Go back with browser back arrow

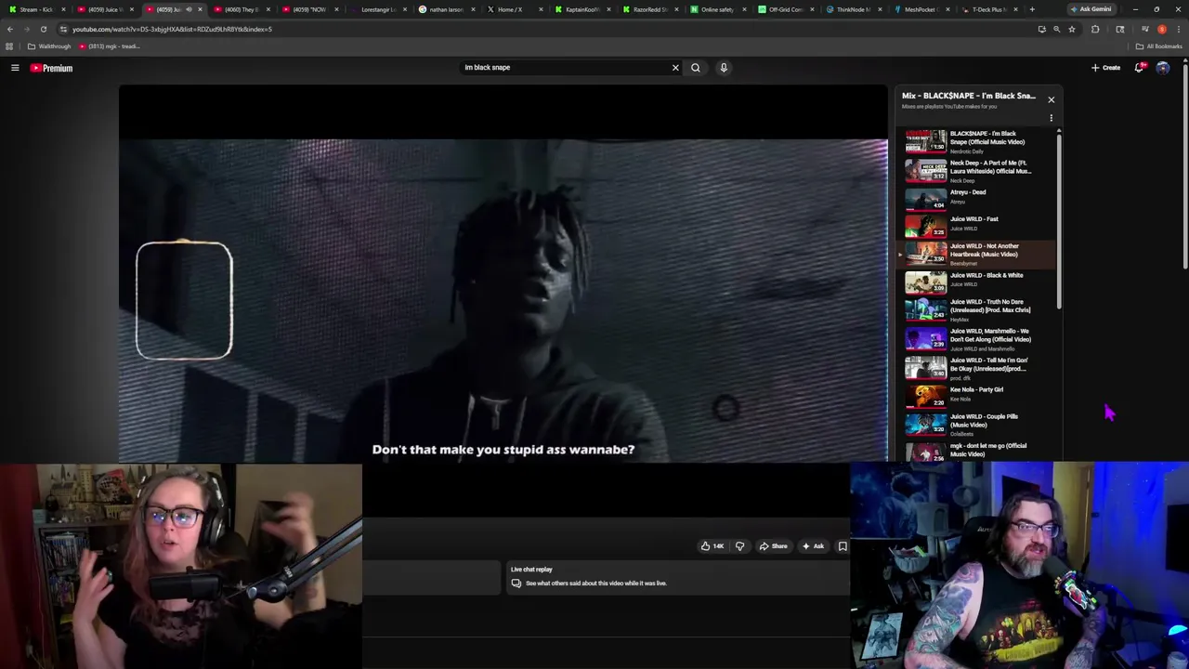click(x=10, y=29)
